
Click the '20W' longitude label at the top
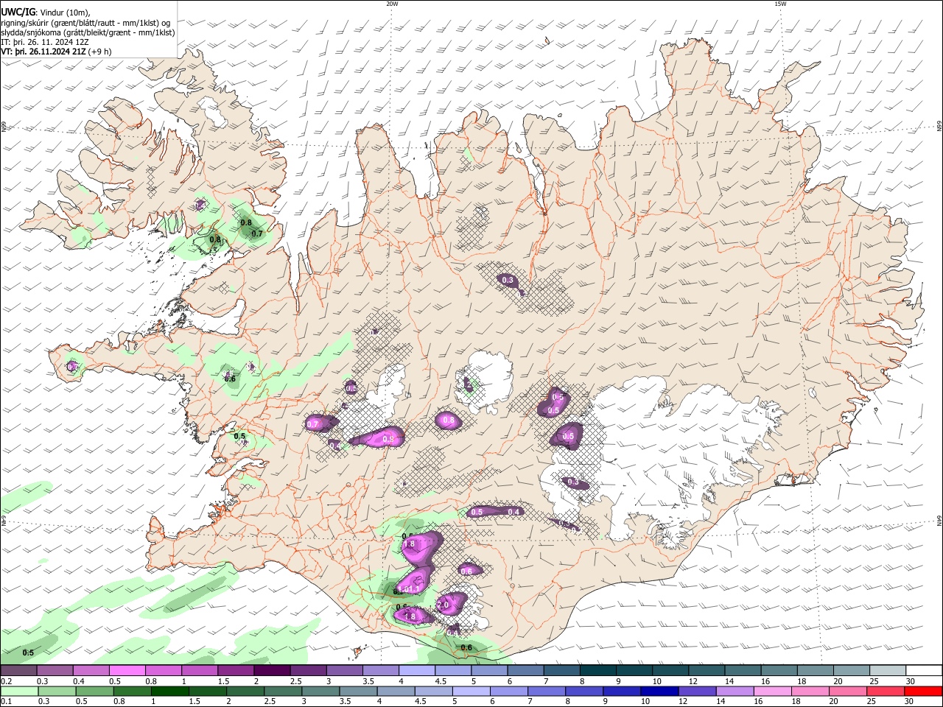point(392,4)
